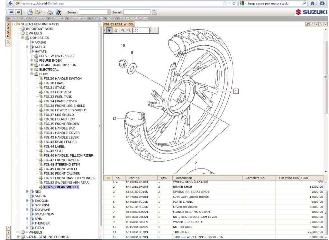Expand the 4 WHEELS tree node
Image resolution: width=329 pixels, height=240 pixels.
[18, 232]
